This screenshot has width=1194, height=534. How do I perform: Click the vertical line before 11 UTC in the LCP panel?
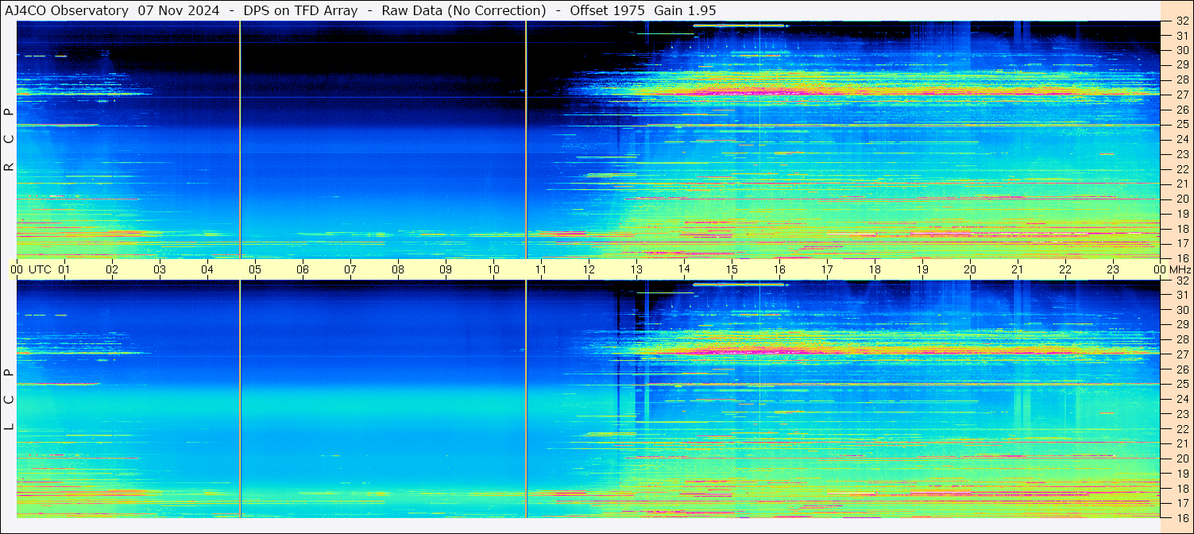(526, 397)
